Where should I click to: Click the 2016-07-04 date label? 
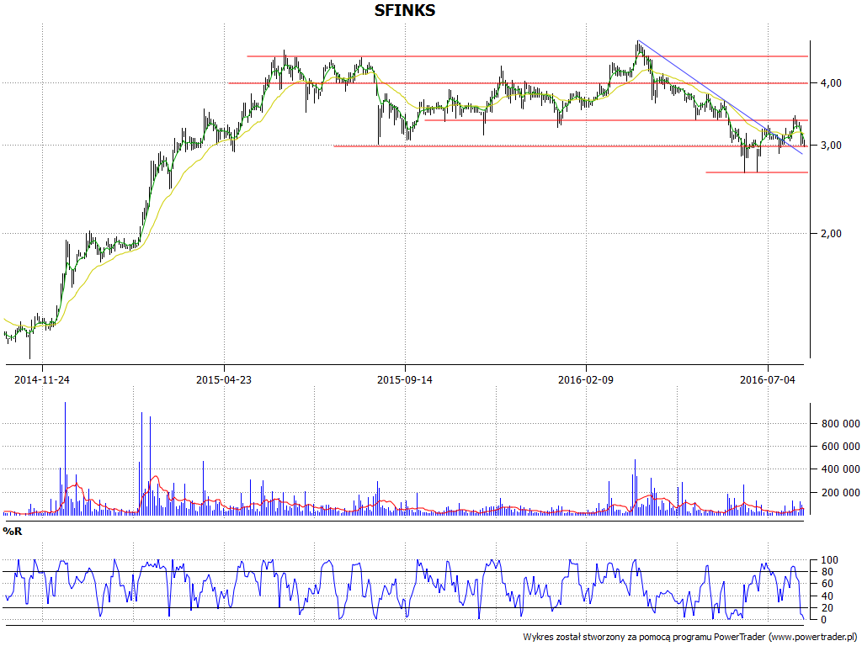pyautogui.click(x=768, y=379)
